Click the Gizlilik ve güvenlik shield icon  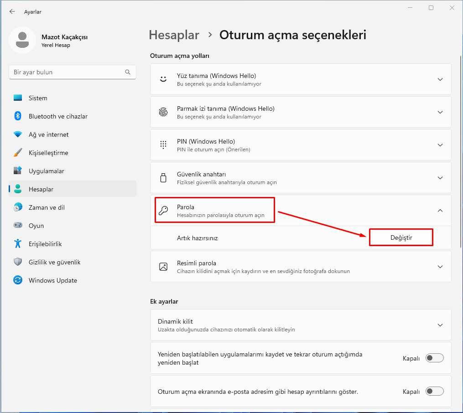click(x=18, y=262)
